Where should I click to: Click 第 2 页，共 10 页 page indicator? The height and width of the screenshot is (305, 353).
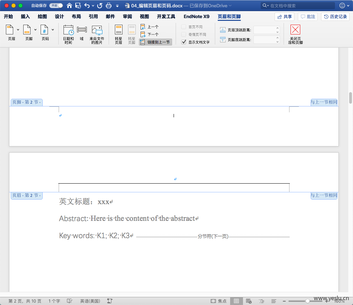[25, 301]
